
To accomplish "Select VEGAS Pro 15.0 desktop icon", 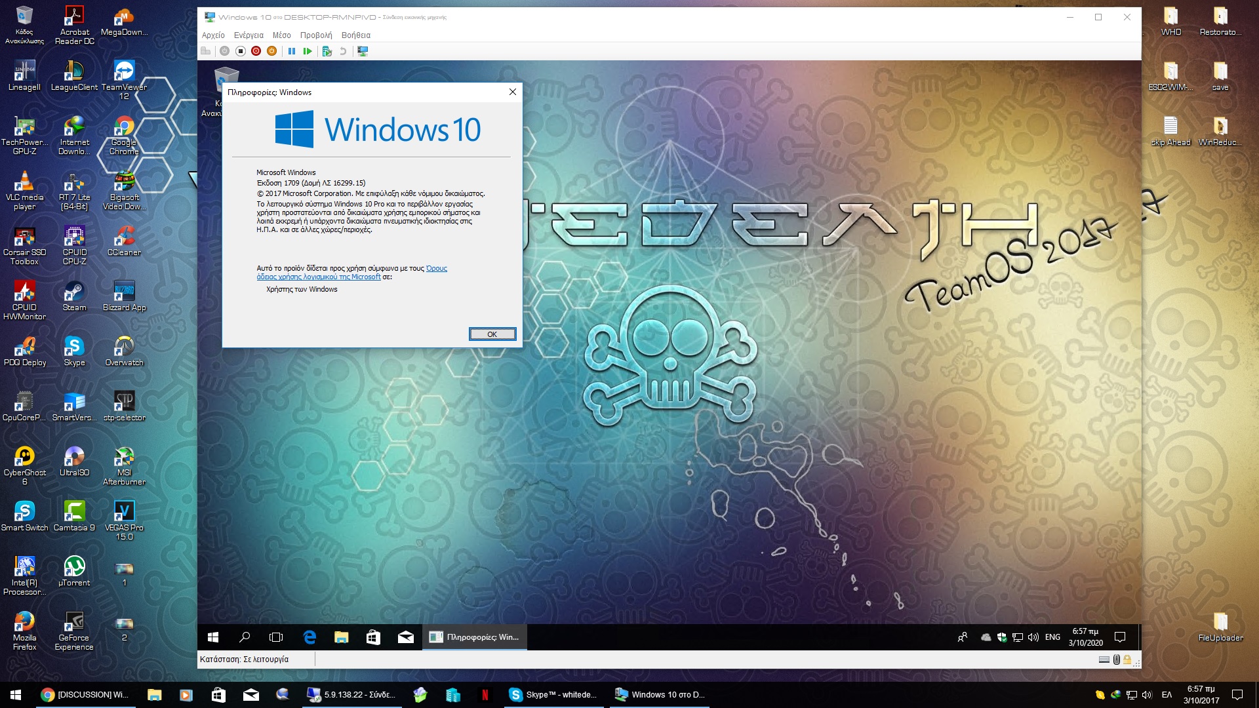I will (x=124, y=521).
